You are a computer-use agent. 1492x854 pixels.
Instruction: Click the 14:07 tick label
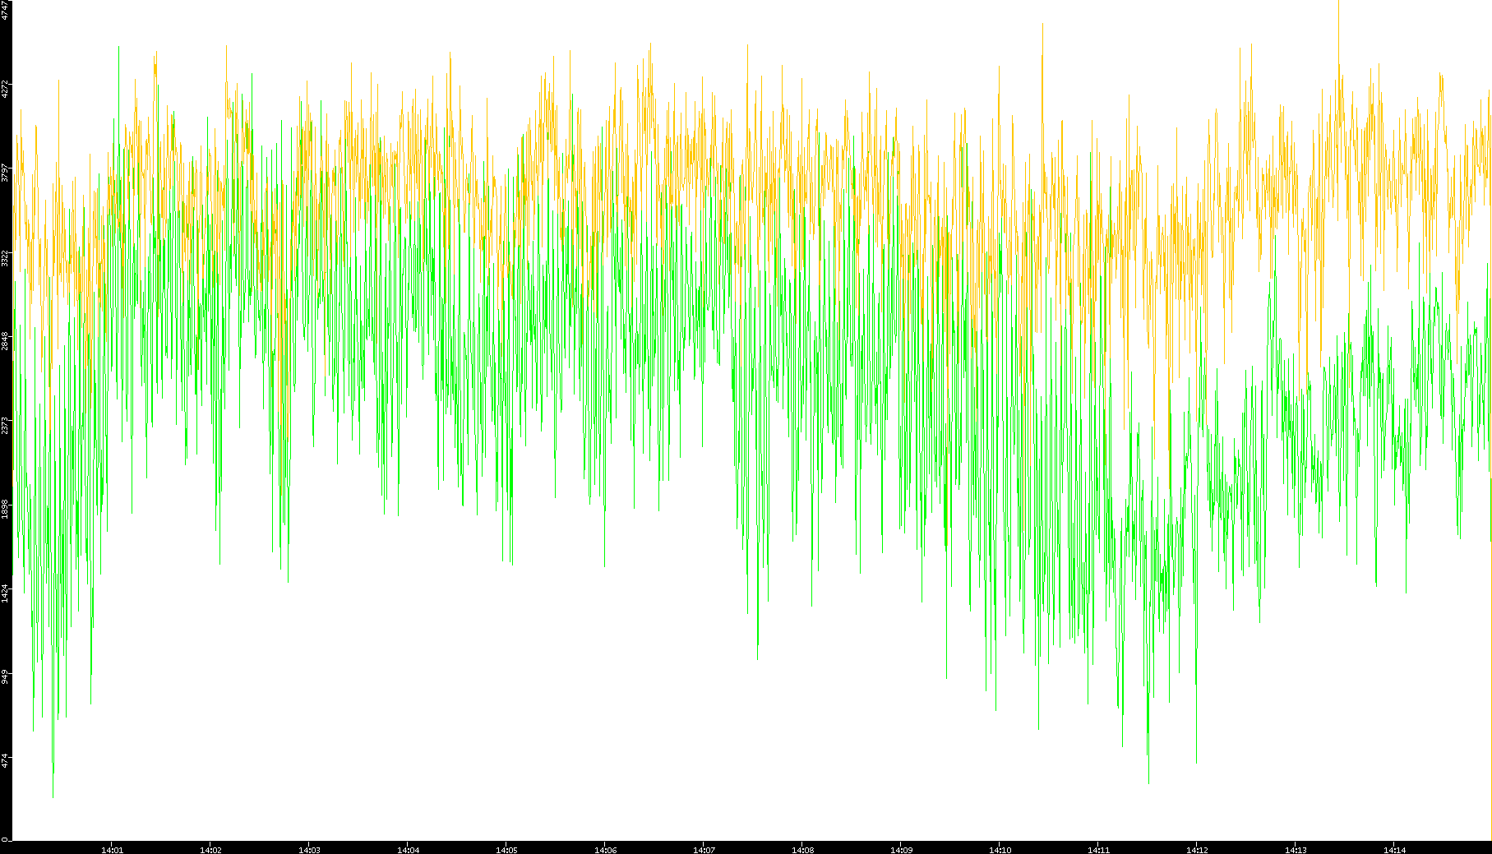click(704, 850)
